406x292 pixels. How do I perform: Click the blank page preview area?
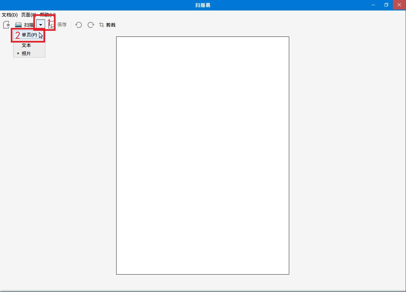coord(203,156)
